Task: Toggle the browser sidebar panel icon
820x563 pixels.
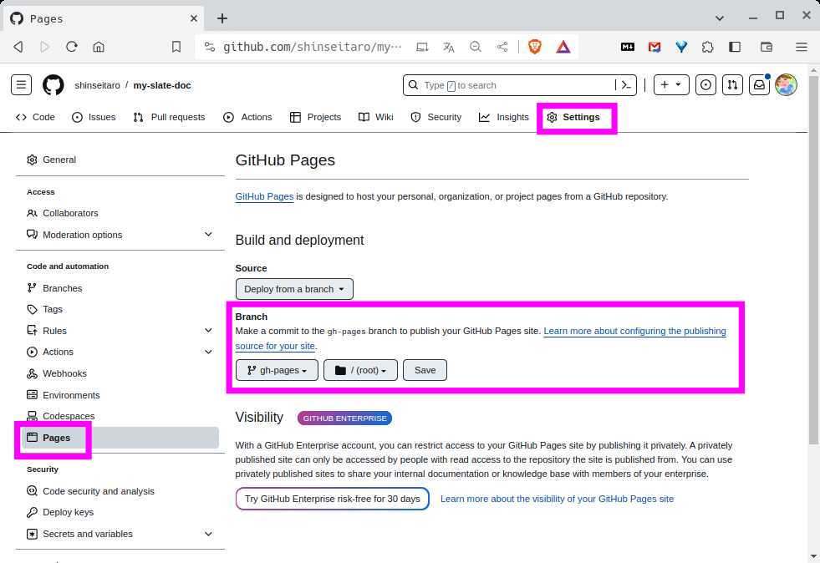Action: 735,47
